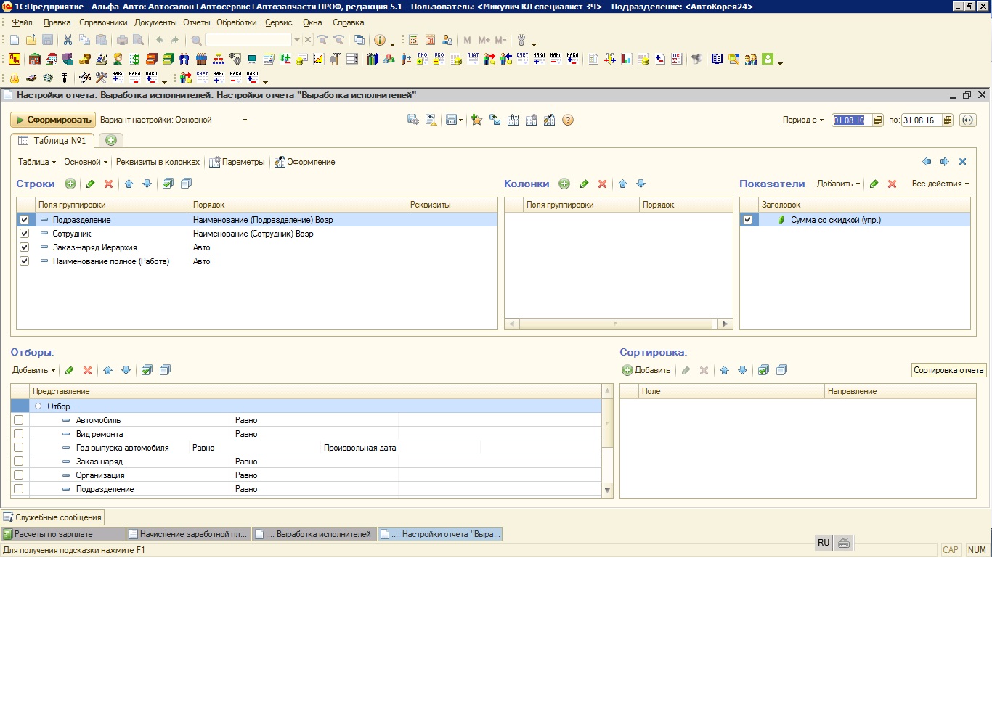
Task: Switch to Расчеты по зарплате window
Action: [x=62, y=534]
